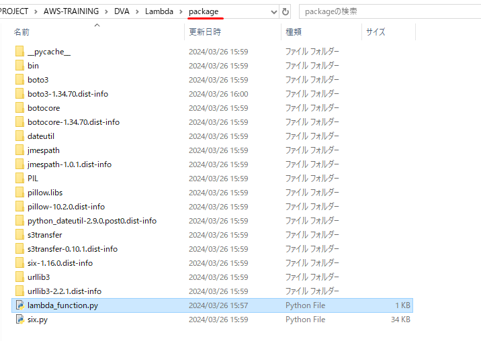
Task: Select the __pycache__ folder icon
Action: [x=19, y=52]
